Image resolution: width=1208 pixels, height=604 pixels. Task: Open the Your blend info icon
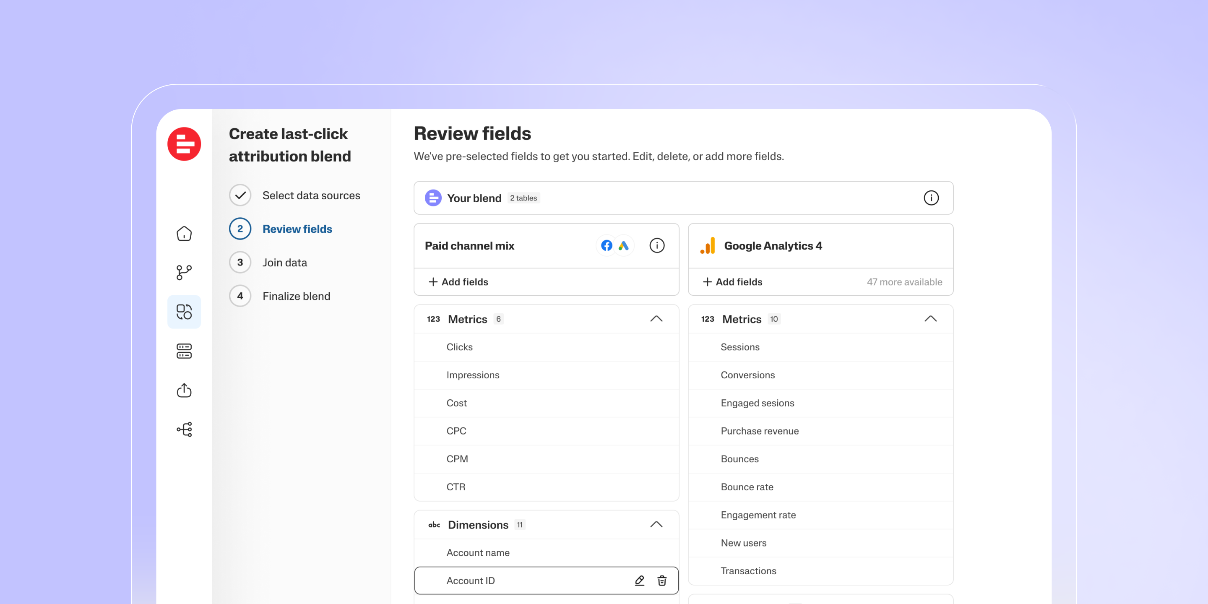931,198
